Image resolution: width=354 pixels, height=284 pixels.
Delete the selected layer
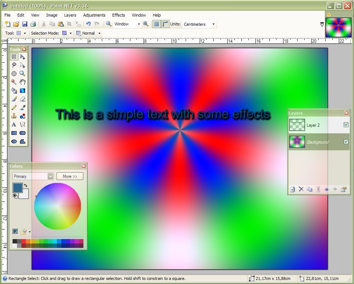[301, 189]
